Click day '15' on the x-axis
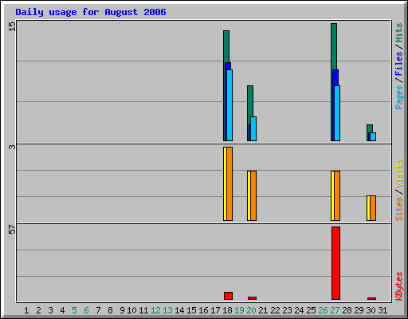The height and width of the screenshot is (319, 408). click(191, 310)
